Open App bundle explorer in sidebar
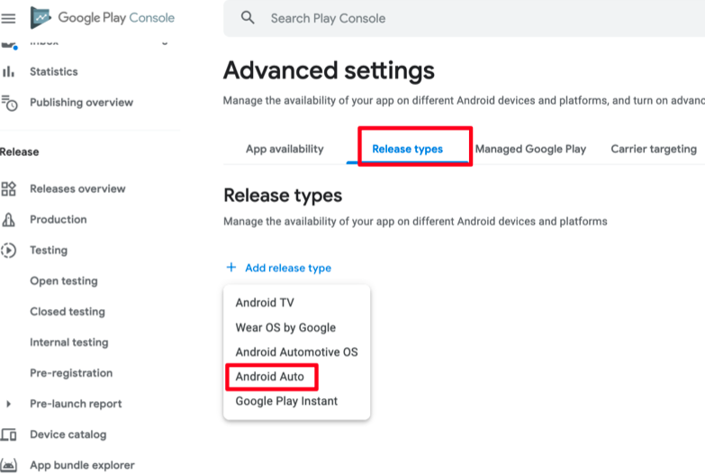Image resolution: width=705 pixels, height=475 pixels. coord(82,465)
